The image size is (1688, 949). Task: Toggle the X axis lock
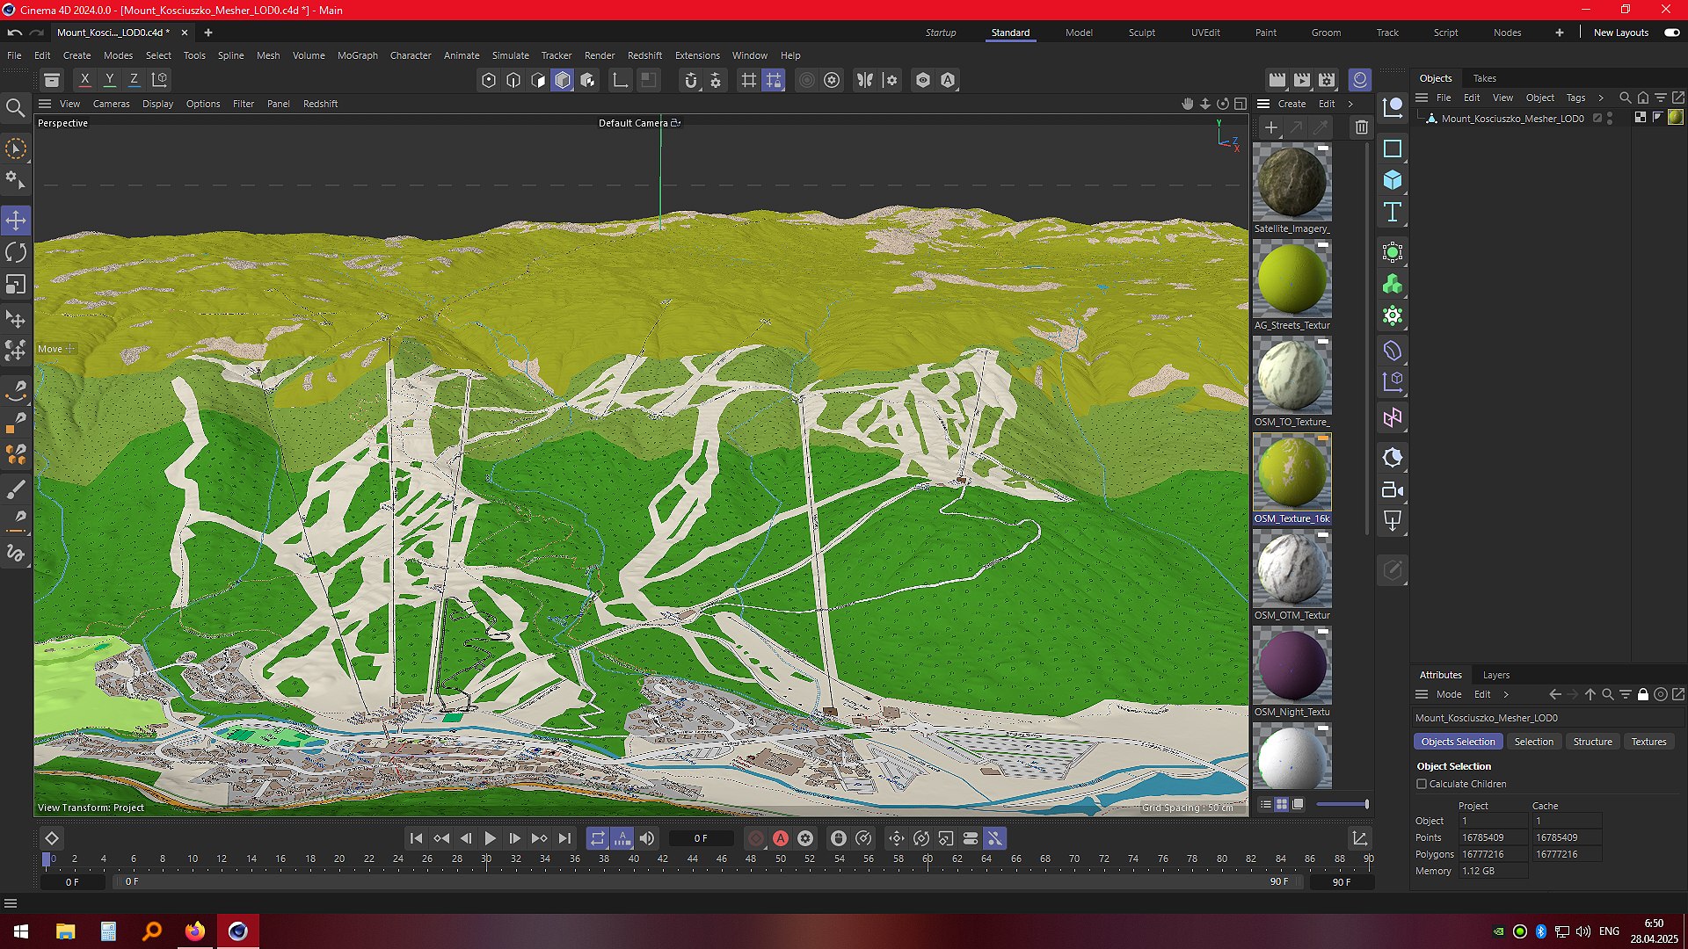click(85, 80)
